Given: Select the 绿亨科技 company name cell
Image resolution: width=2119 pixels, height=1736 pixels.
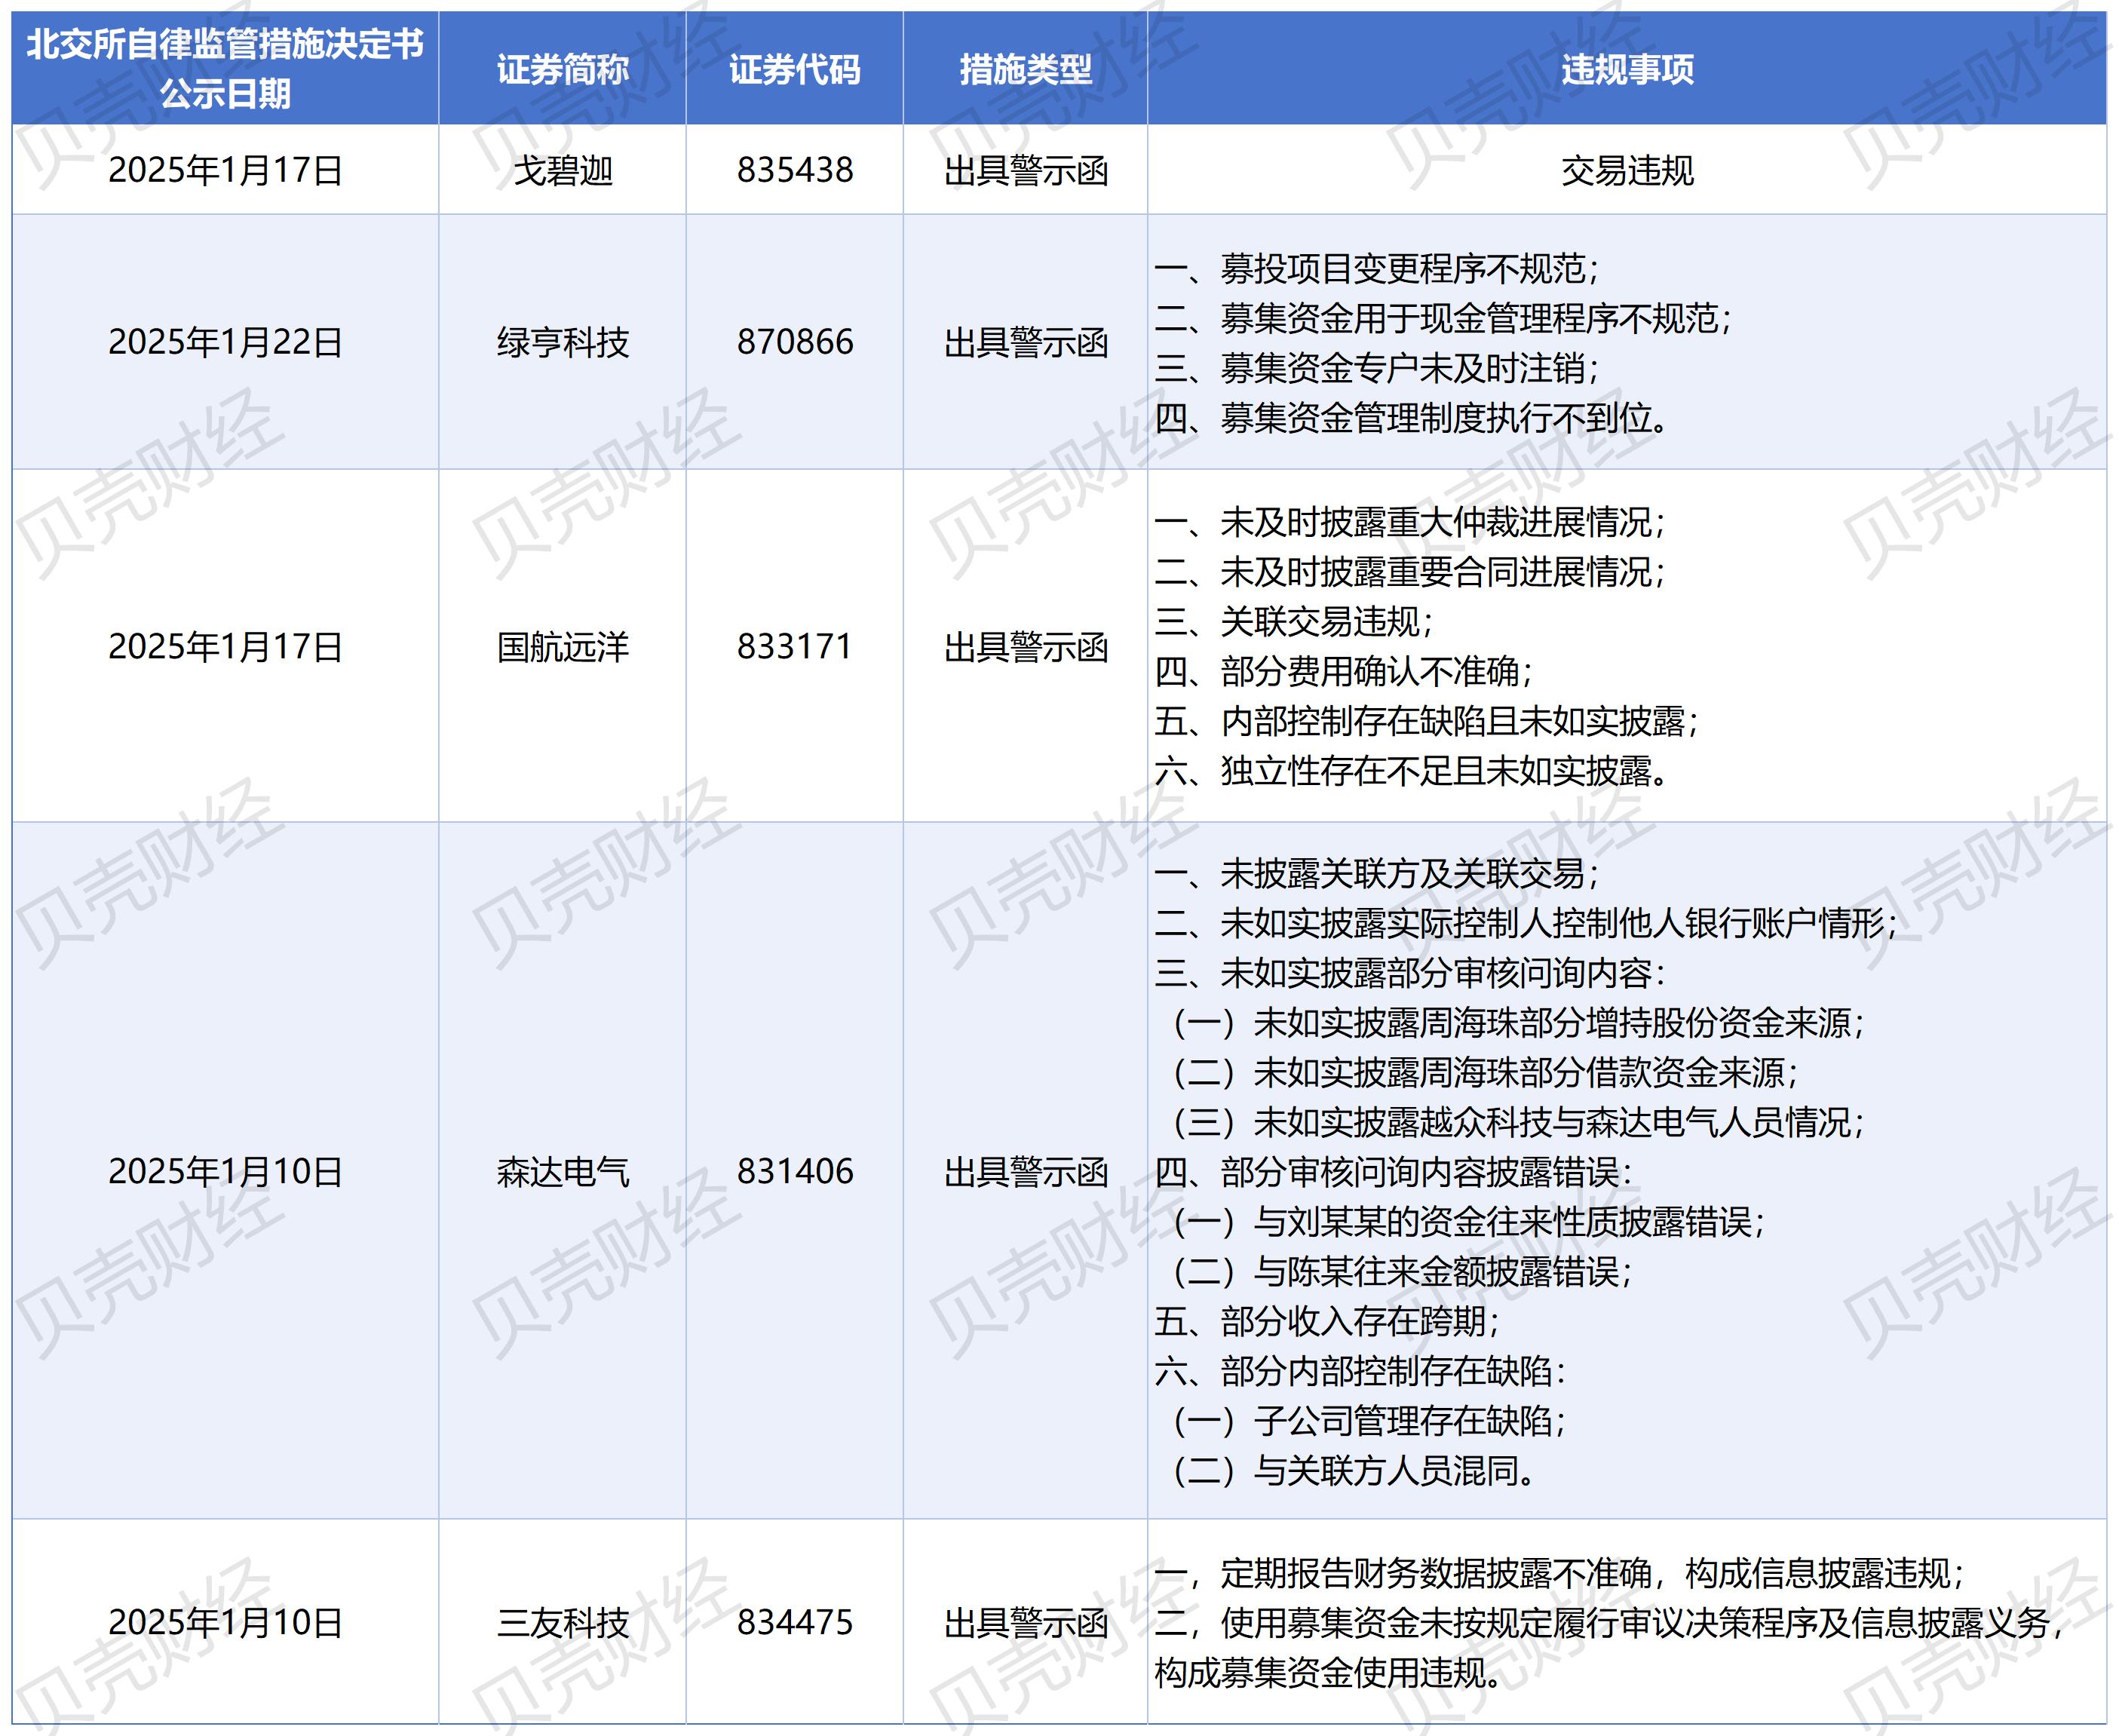Looking at the screenshot, I should point(562,342).
